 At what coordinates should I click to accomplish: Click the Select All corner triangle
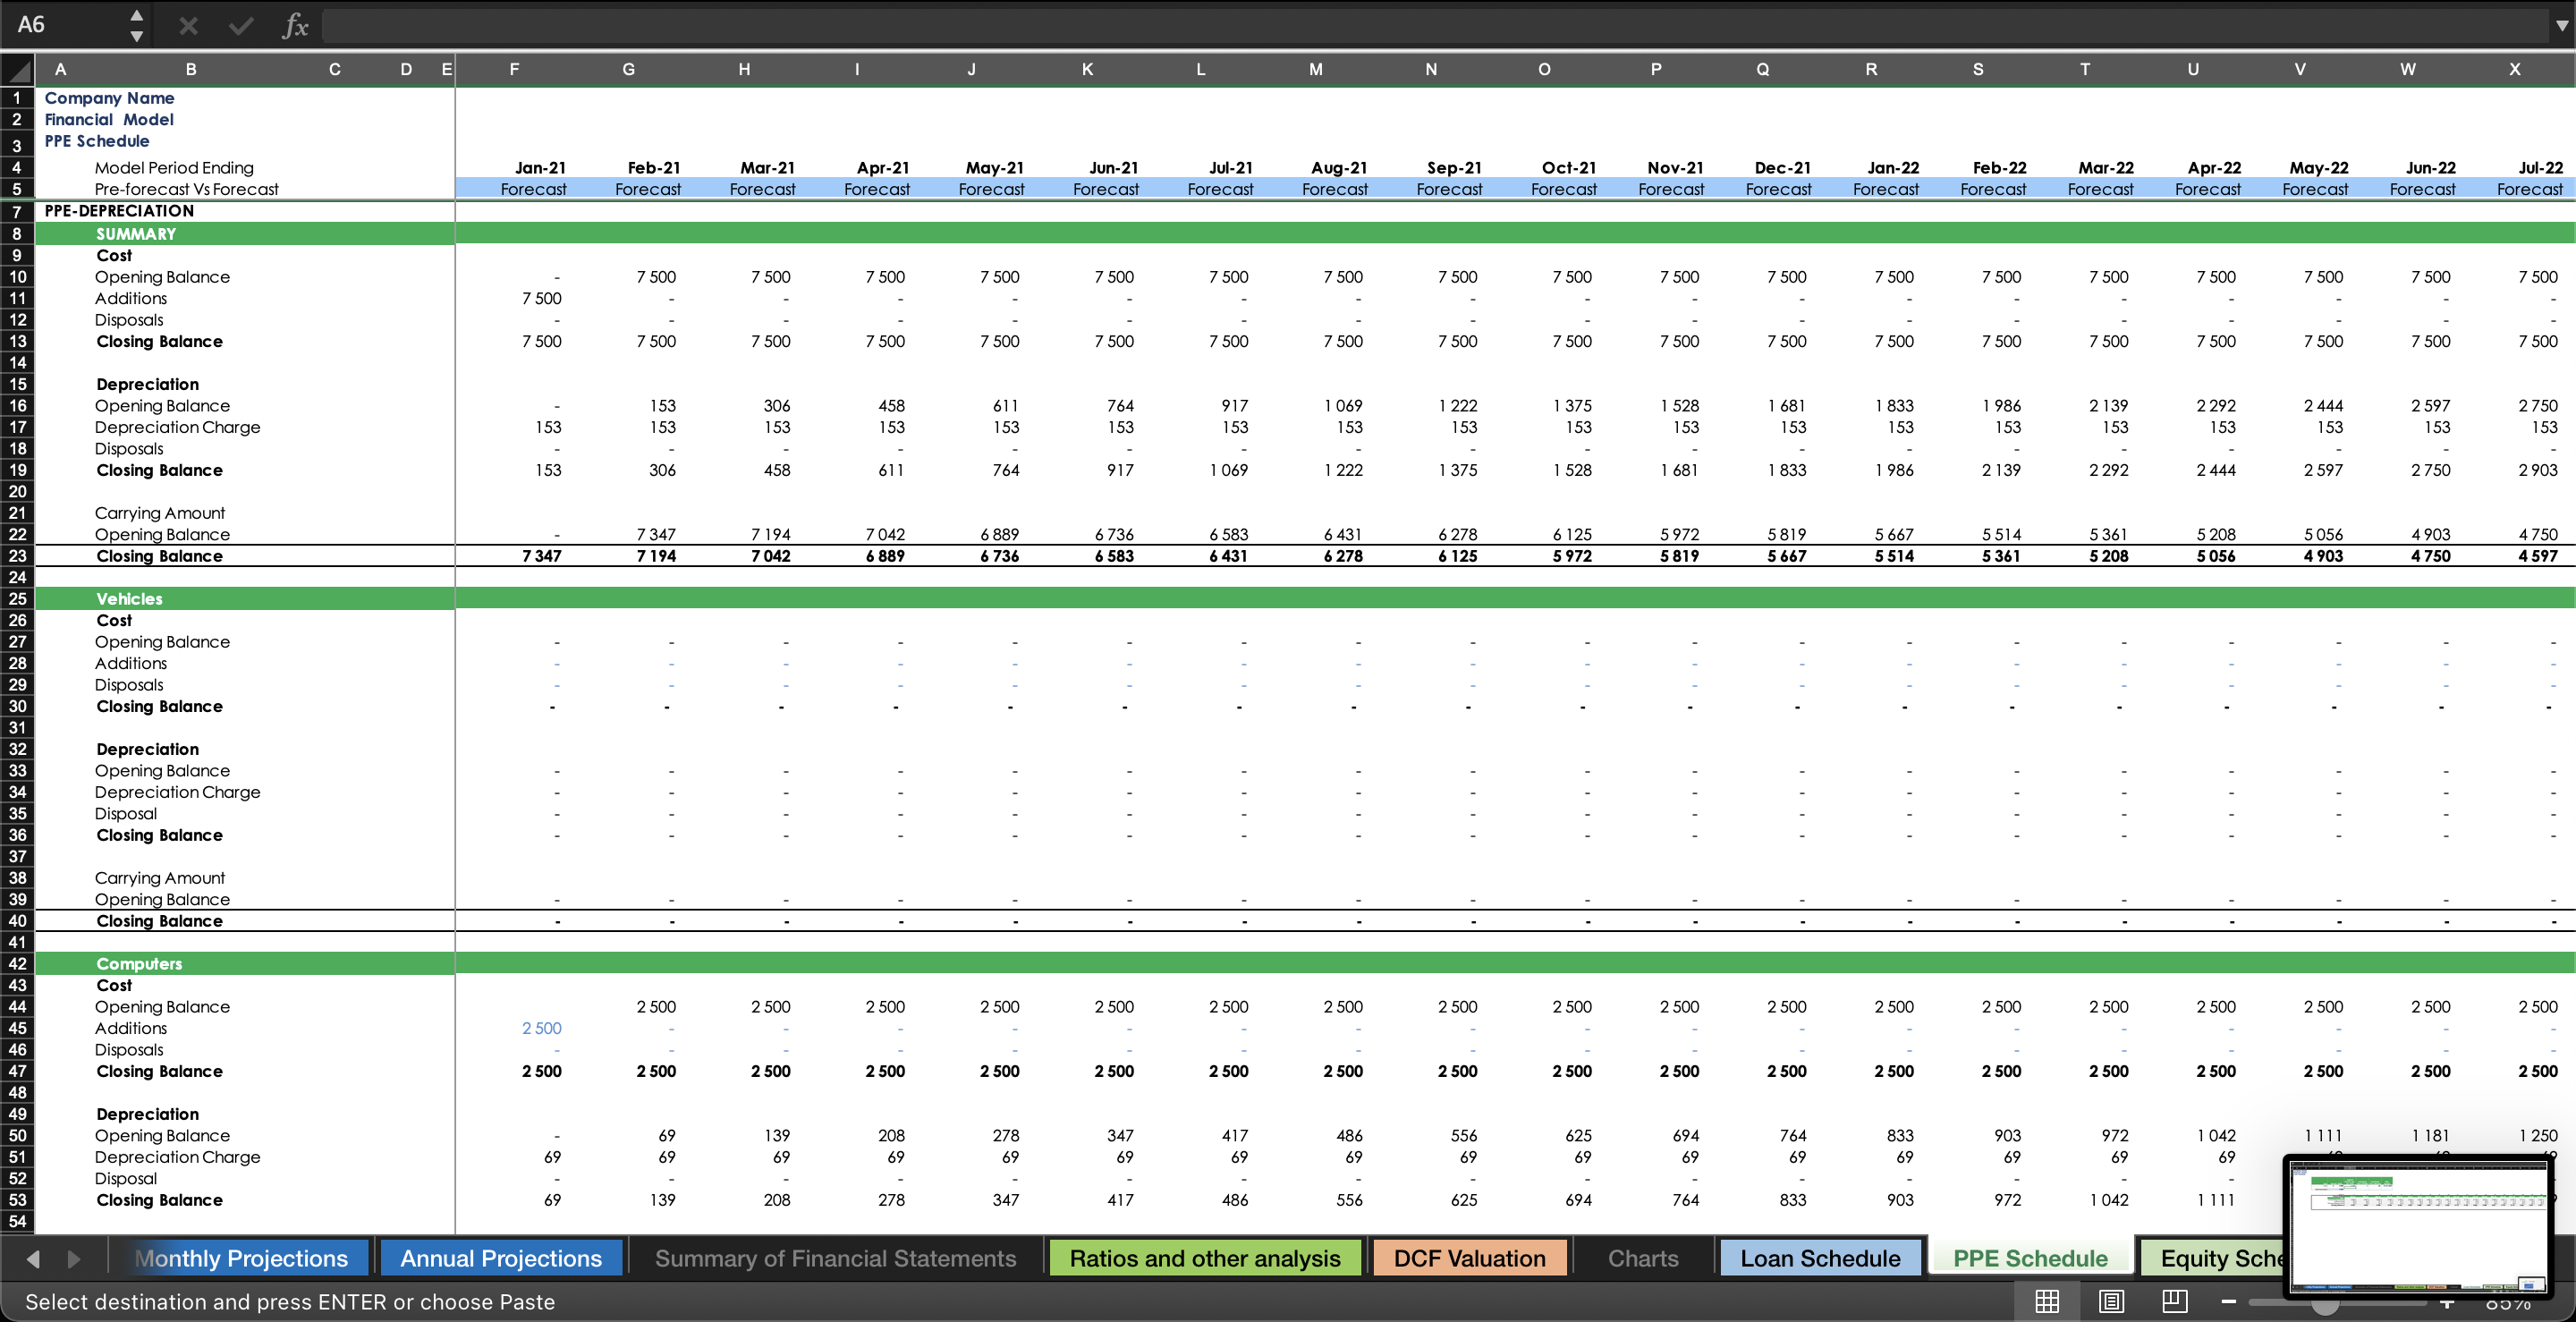point(18,70)
